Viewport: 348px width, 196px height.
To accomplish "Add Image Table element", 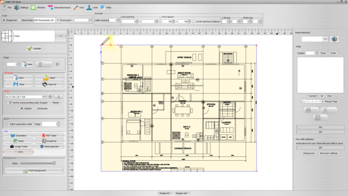I will (18, 147).
